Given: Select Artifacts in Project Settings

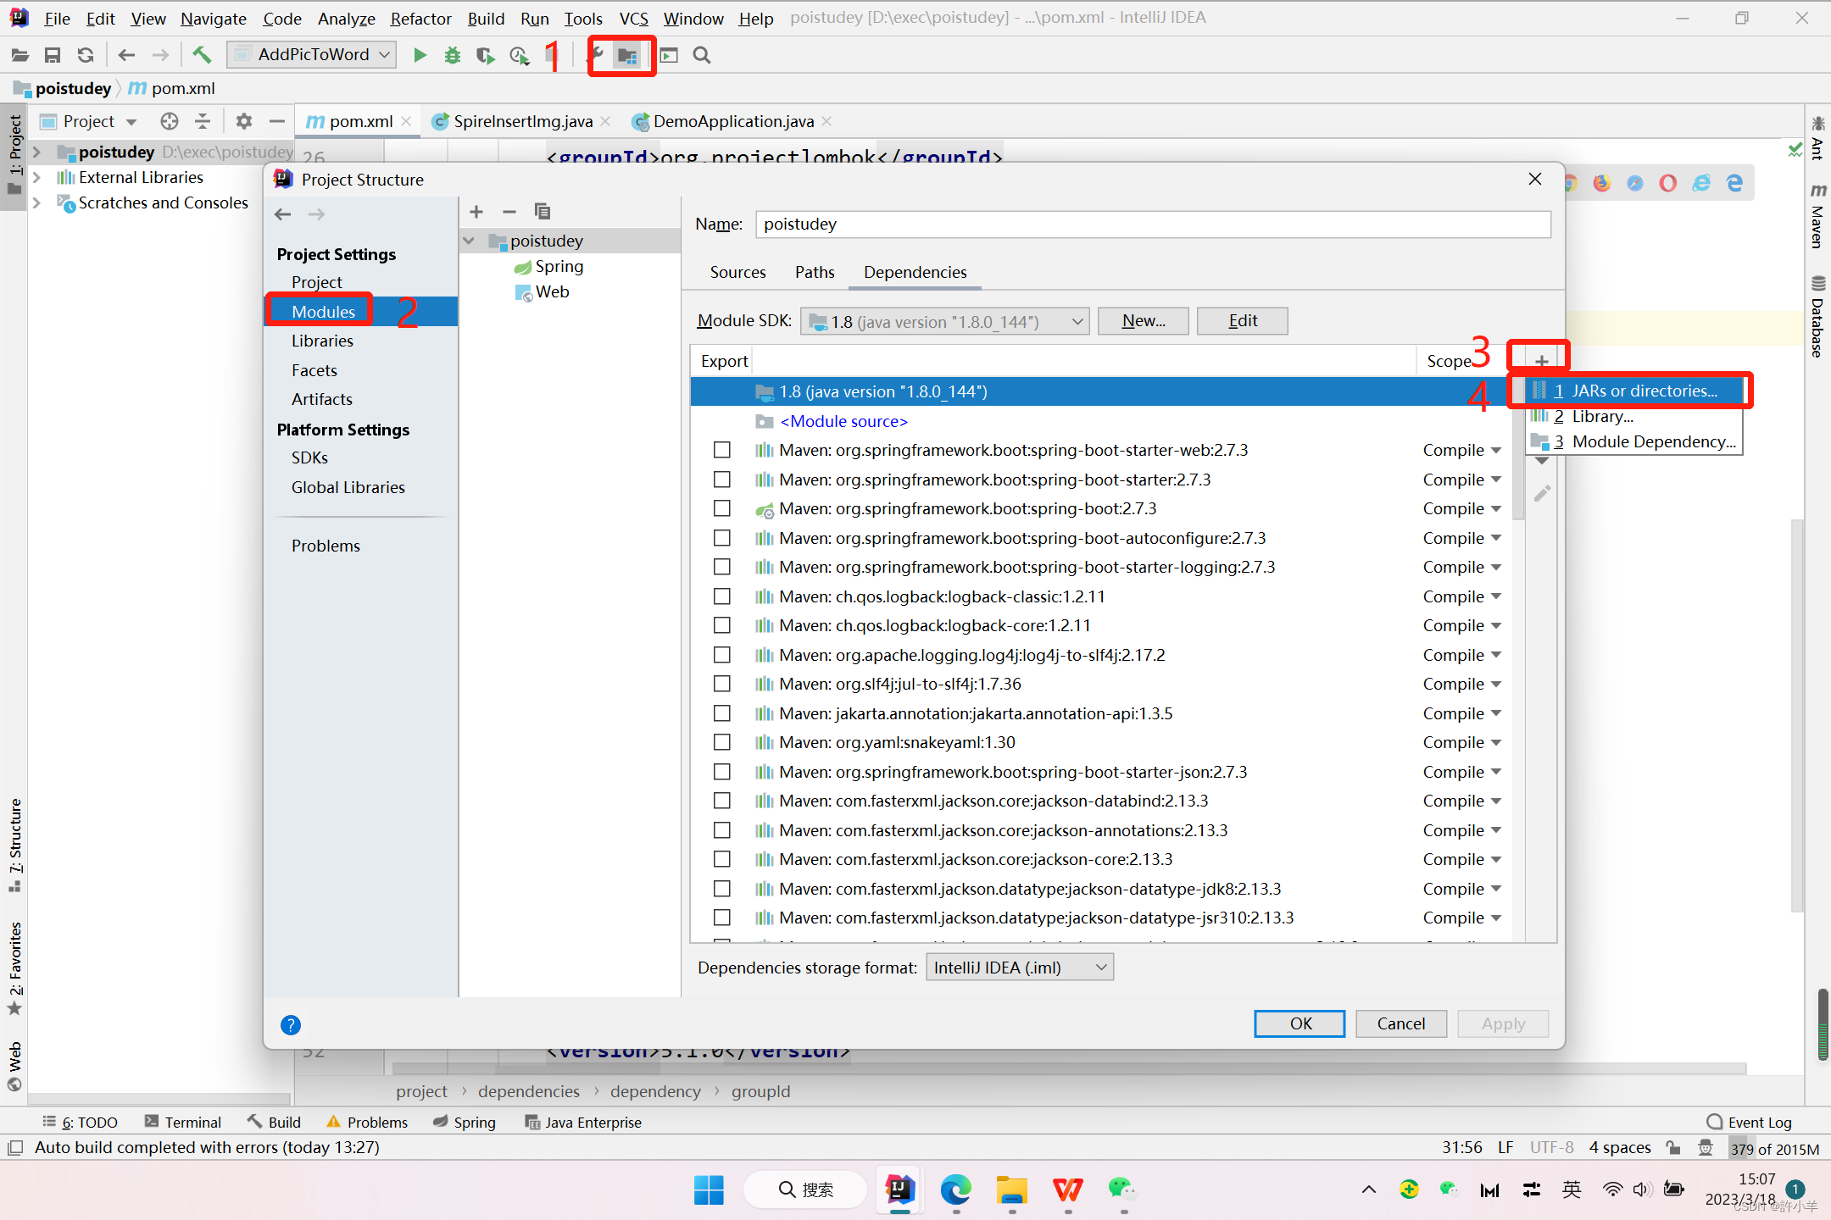Looking at the screenshot, I should (321, 399).
